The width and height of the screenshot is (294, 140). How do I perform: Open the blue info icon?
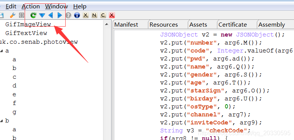click(77, 15)
